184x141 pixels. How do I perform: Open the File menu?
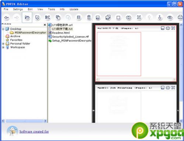(x=6, y=9)
